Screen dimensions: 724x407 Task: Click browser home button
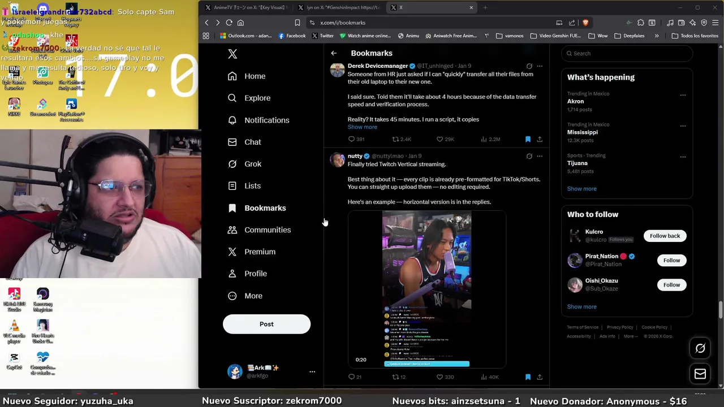[x=240, y=23]
